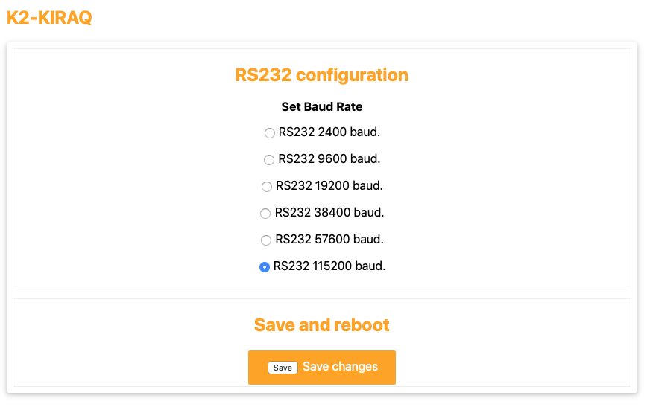Image resolution: width=650 pixels, height=407 pixels.
Task: Click the "RS232 configuration" heading
Action: click(321, 75)
